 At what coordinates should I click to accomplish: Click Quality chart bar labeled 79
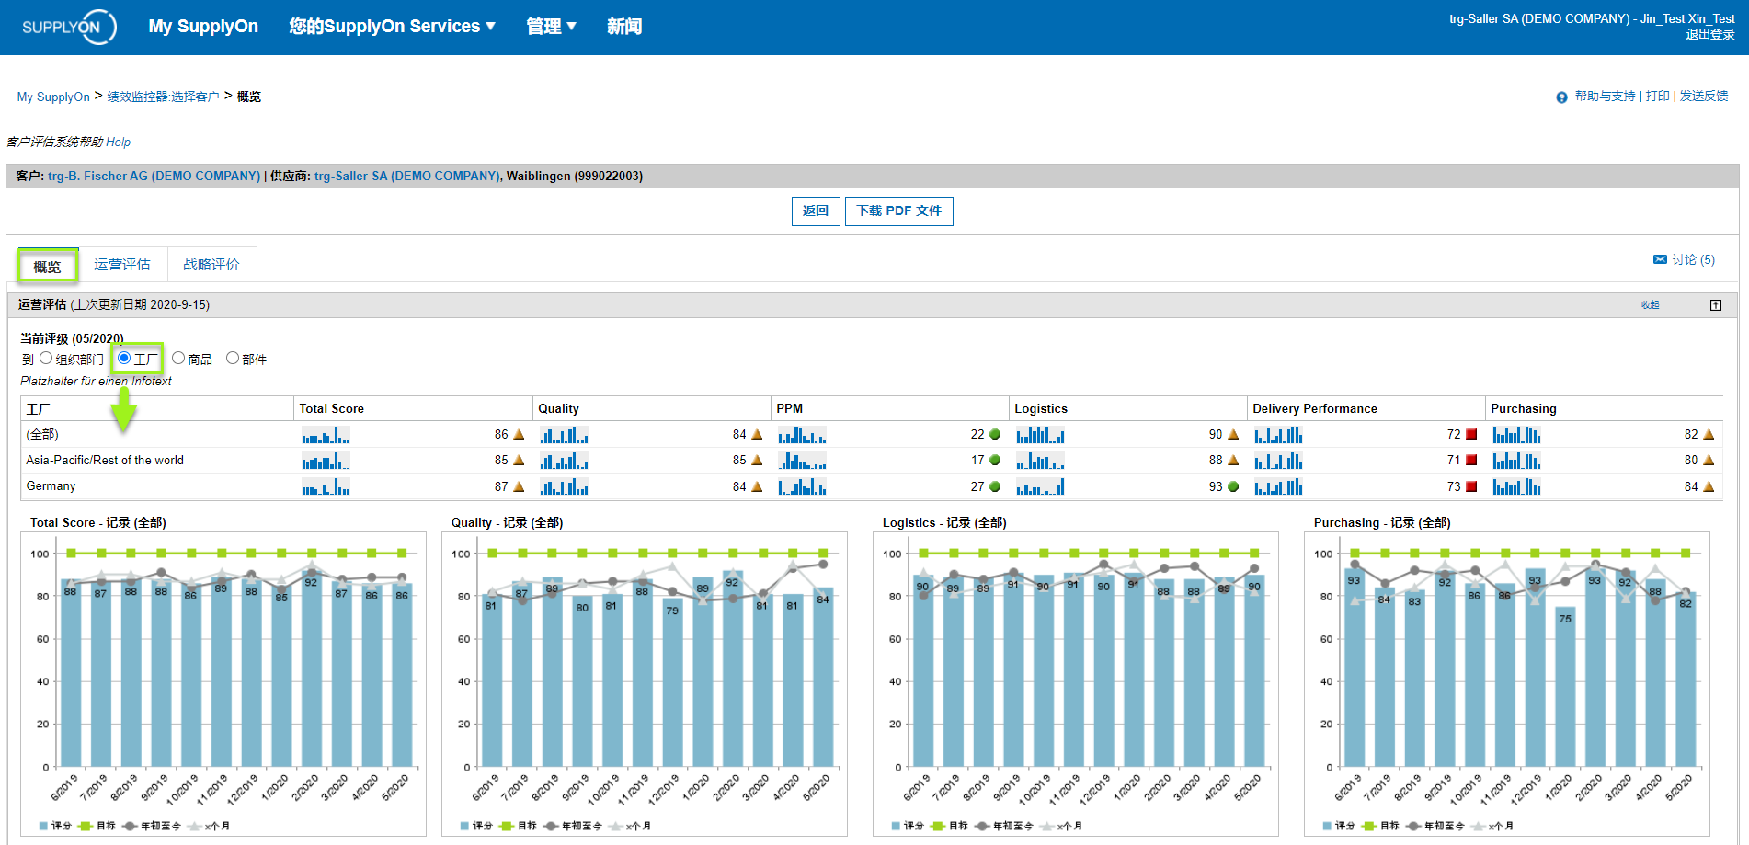[672, 682]
